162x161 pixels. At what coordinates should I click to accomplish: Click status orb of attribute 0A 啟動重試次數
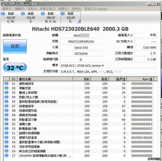point(7,120)
